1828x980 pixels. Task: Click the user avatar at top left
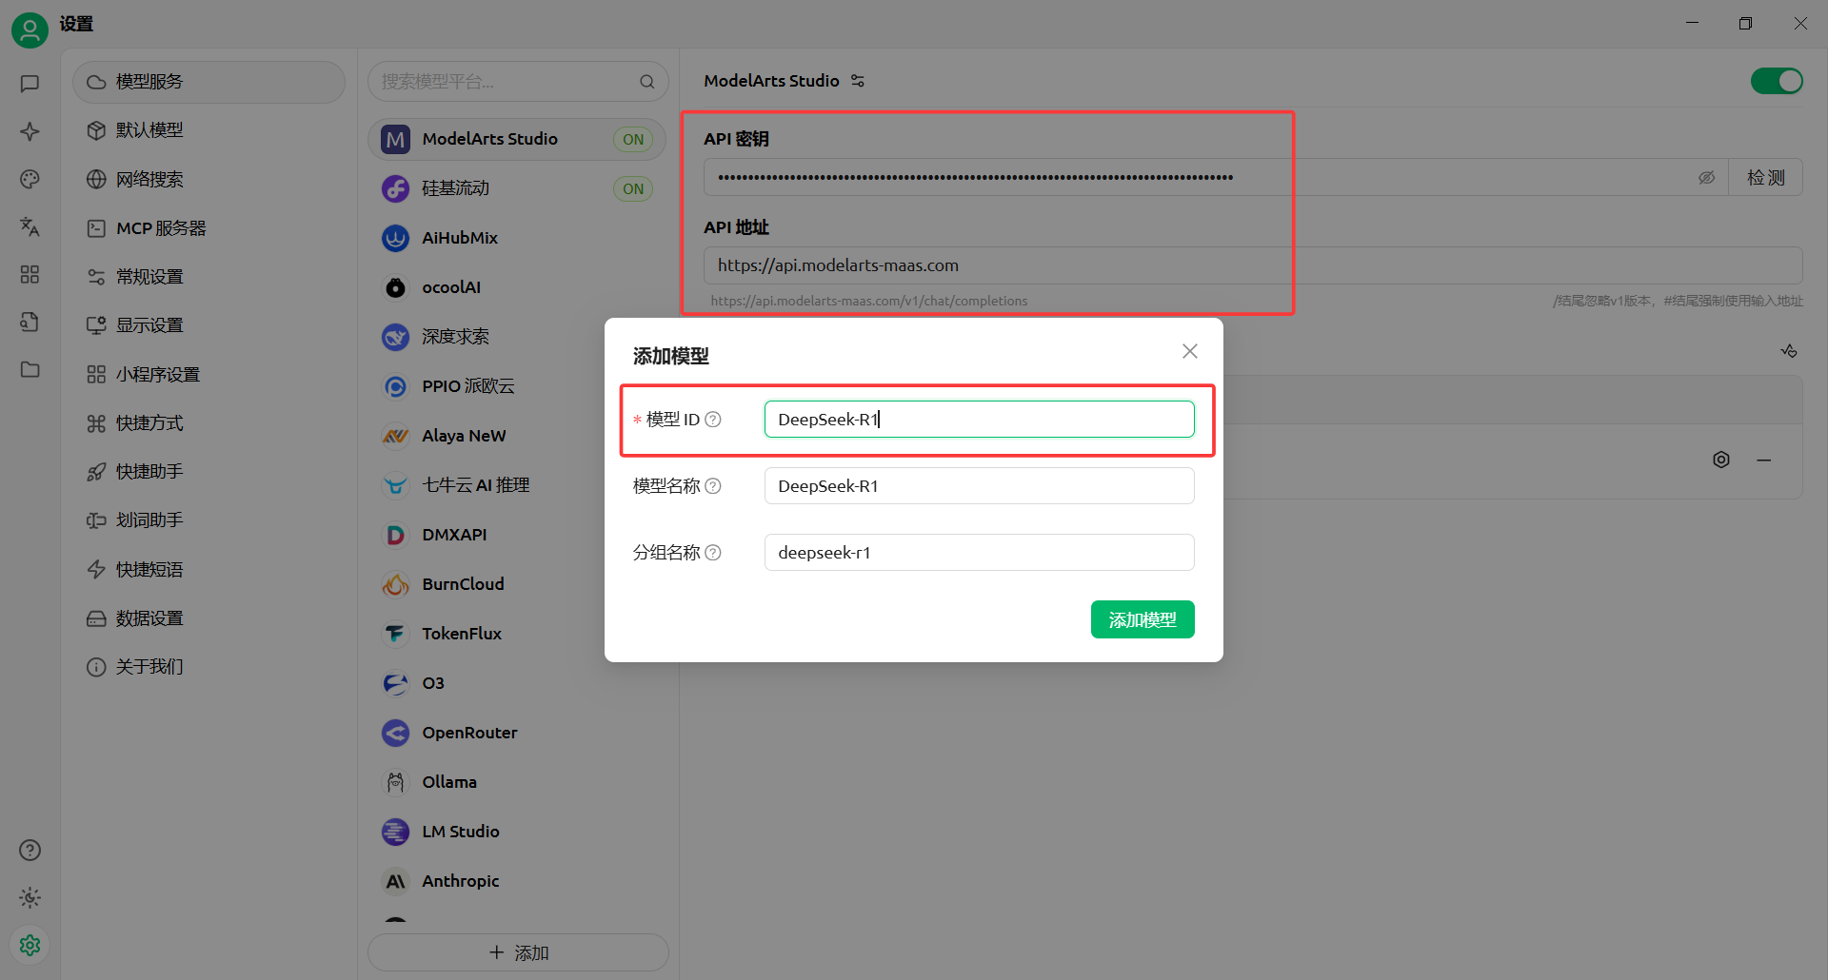point(30,30)
